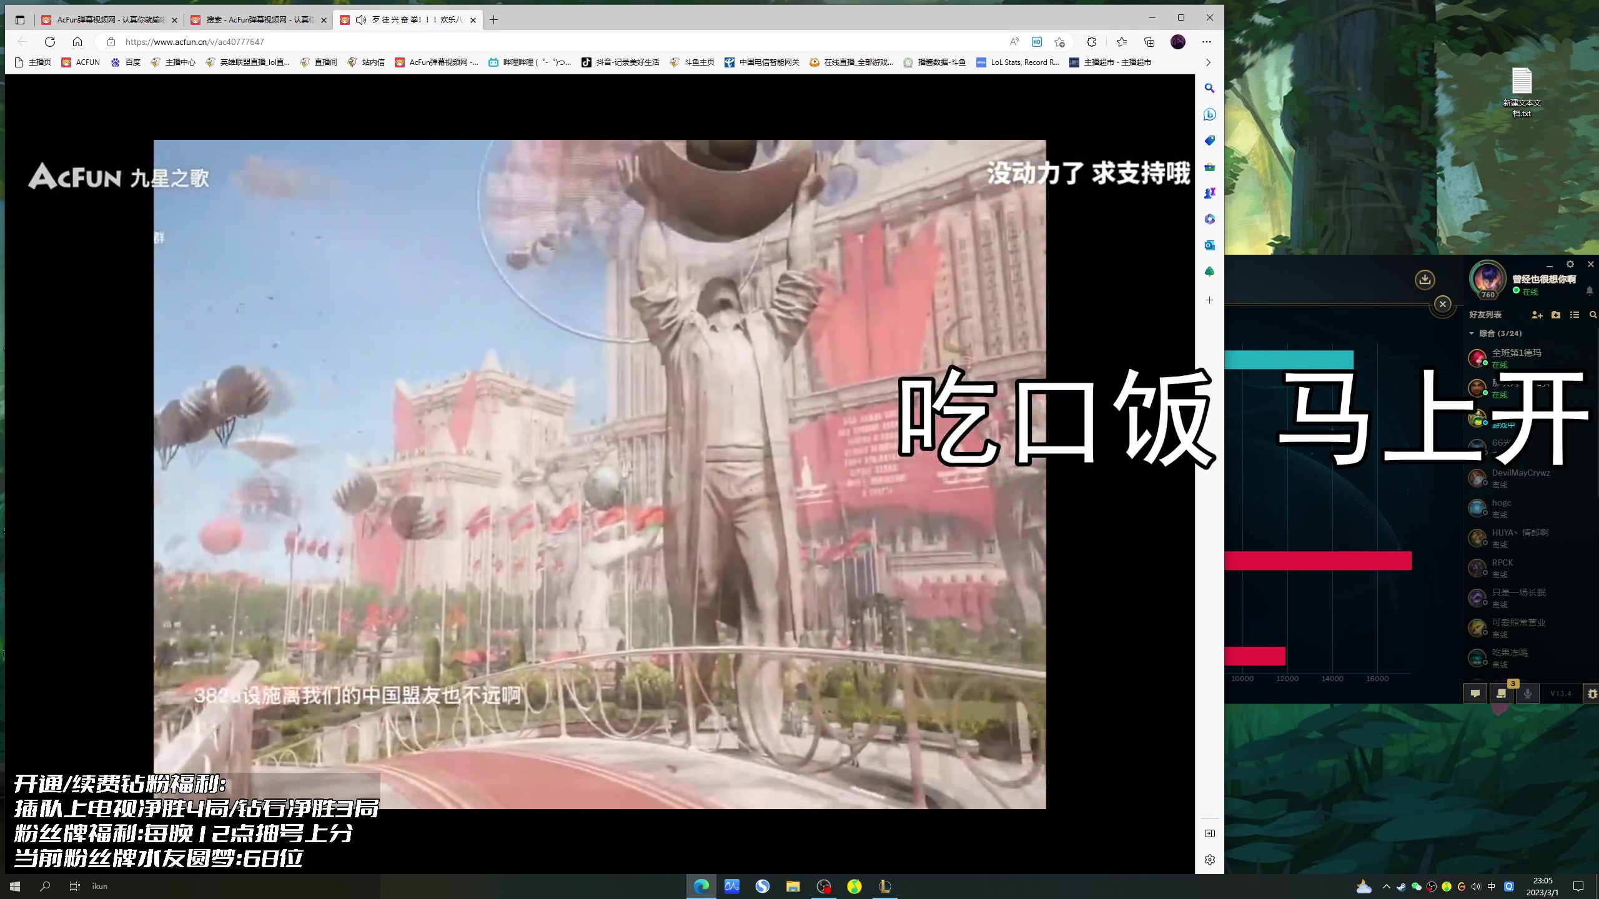The image size is (1599, 899).
Task: Add friend in League friends list
Action: 1537,315
